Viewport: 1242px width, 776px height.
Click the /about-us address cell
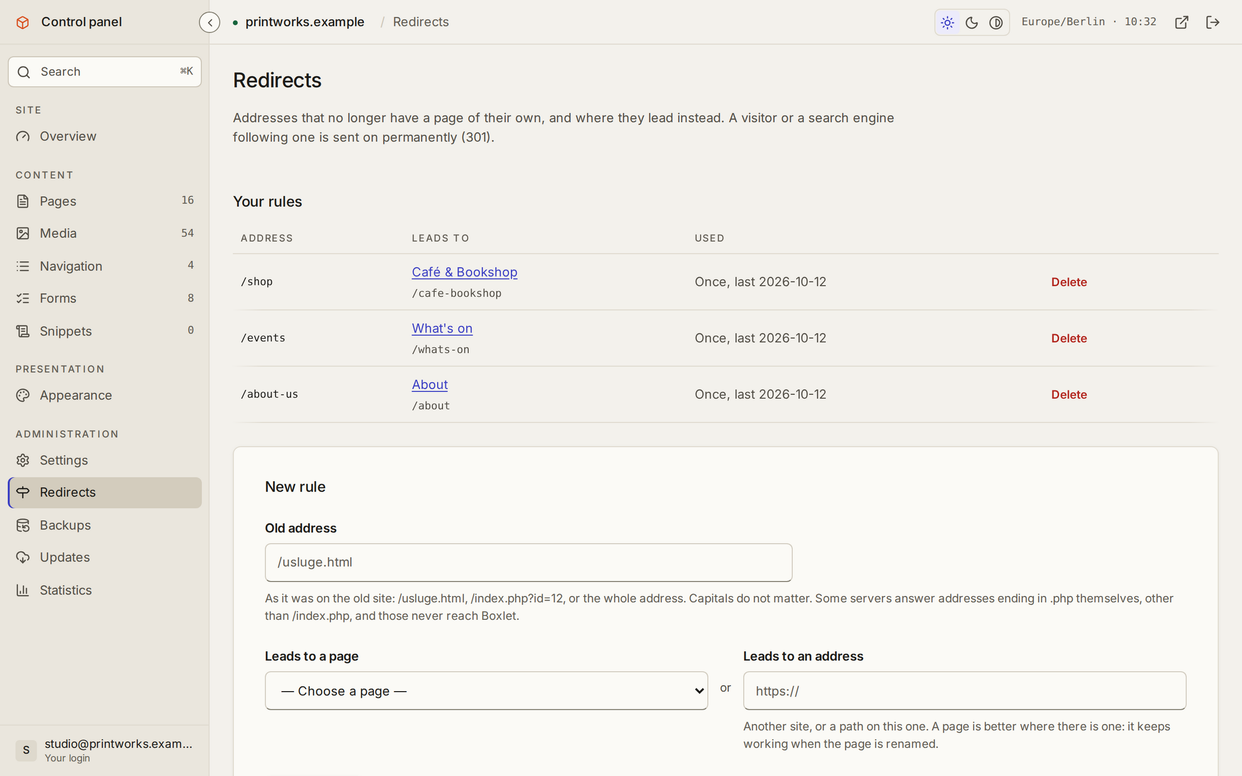pyautogui.click(x=270, y=394)
